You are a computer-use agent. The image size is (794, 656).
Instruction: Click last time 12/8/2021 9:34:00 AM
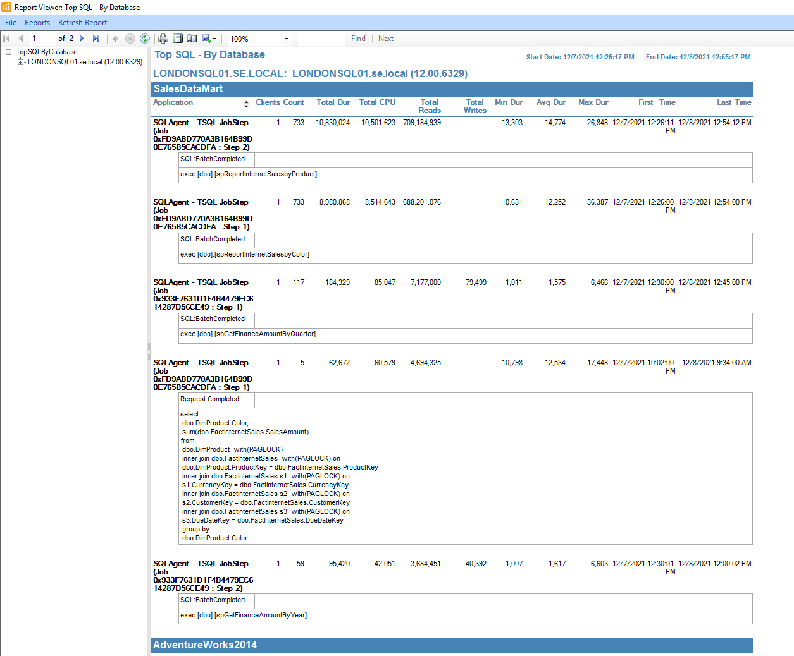point(717,363)
